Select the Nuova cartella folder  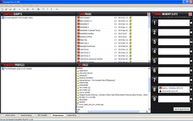click(84, 92)
